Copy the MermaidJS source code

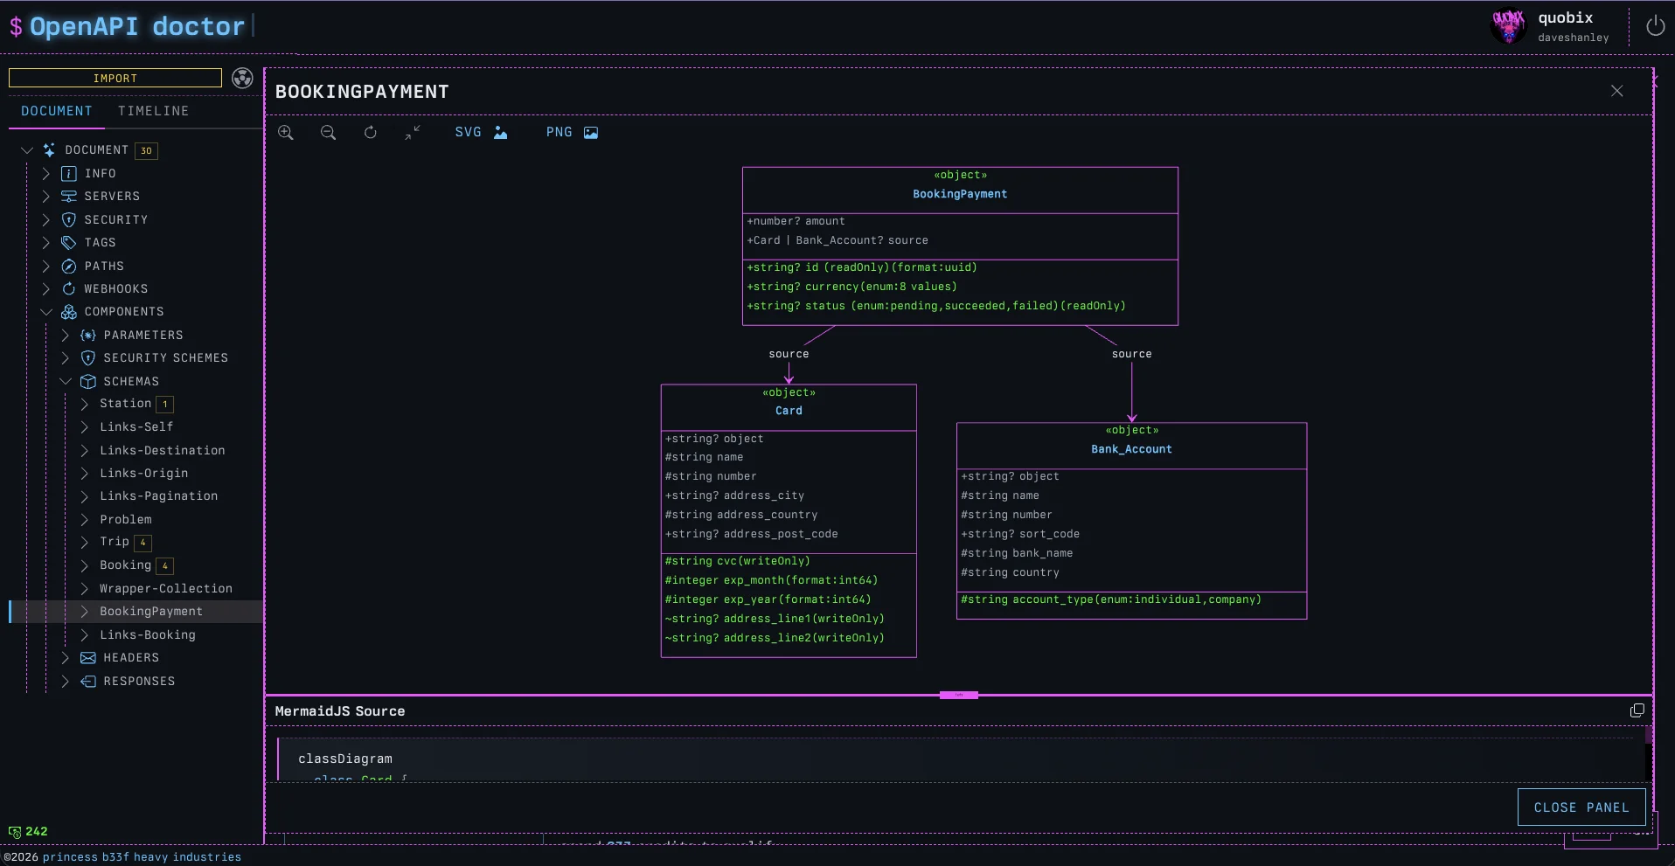1637,710
